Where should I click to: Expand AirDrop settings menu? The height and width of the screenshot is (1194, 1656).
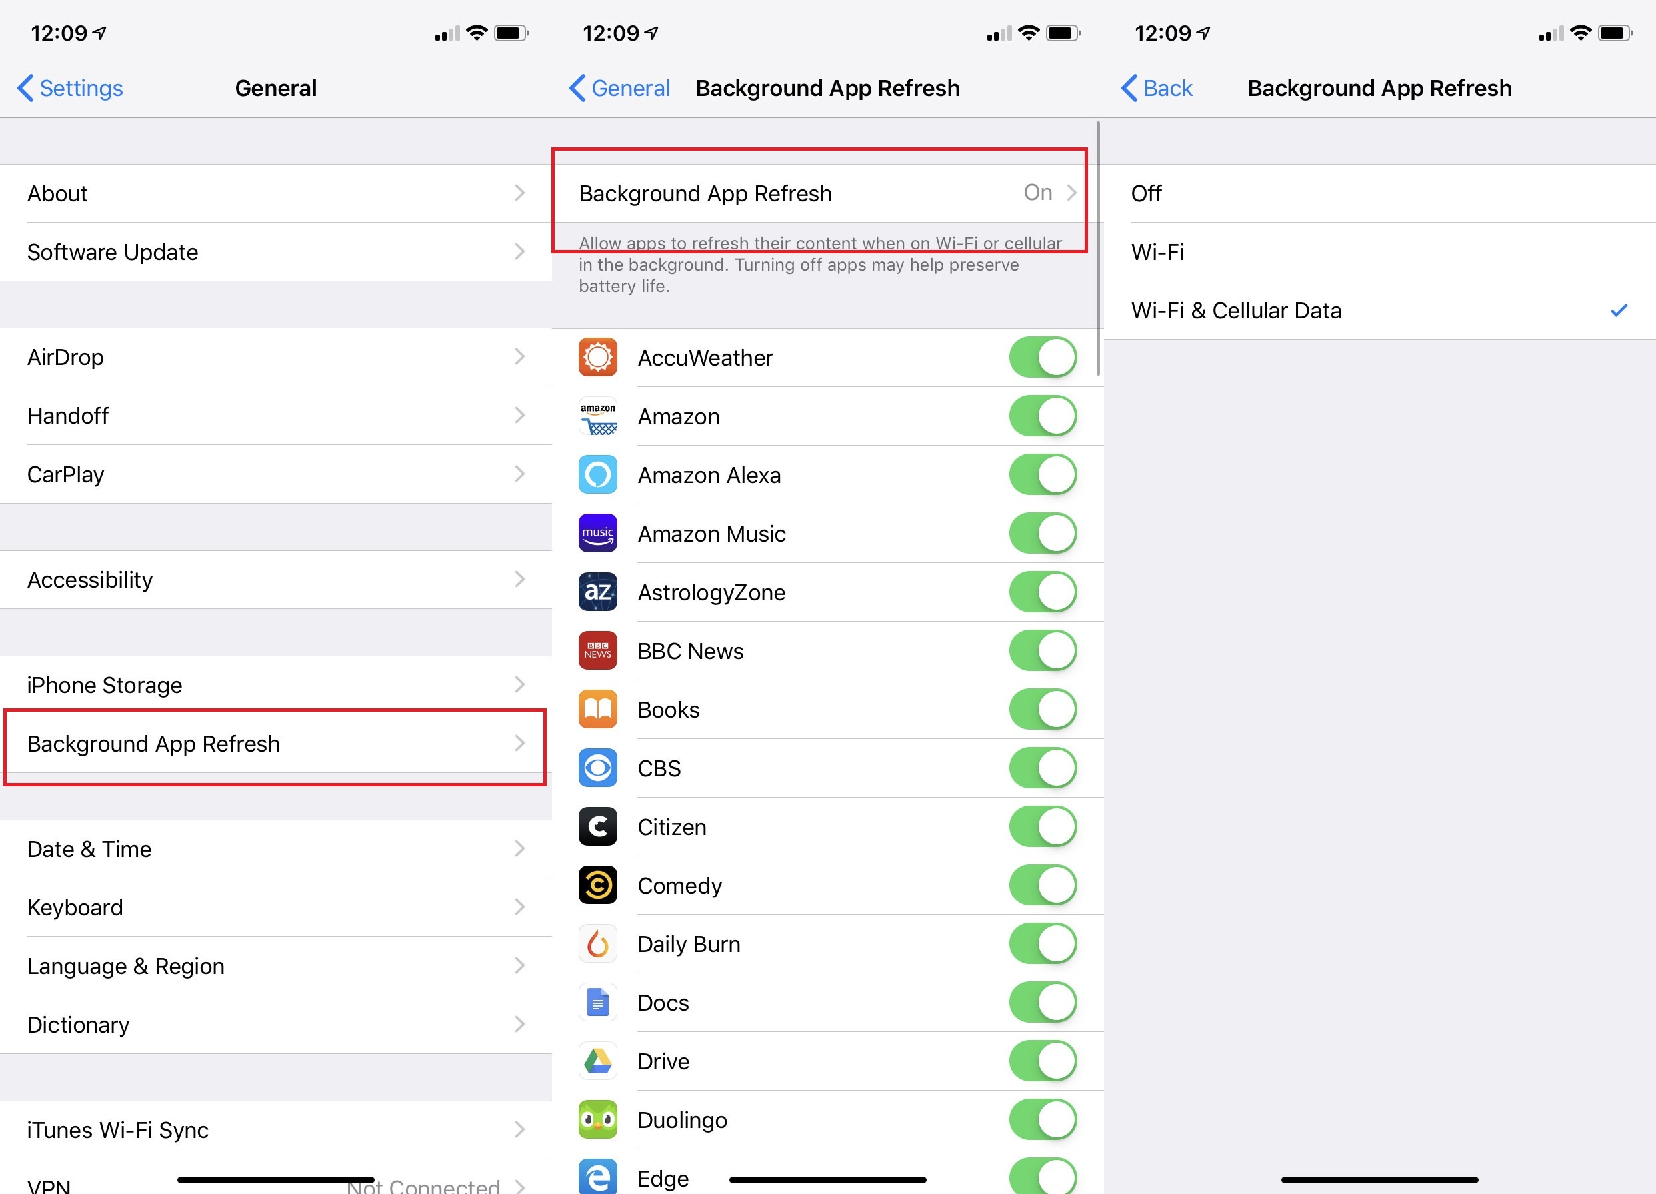(x=274, y=357)
